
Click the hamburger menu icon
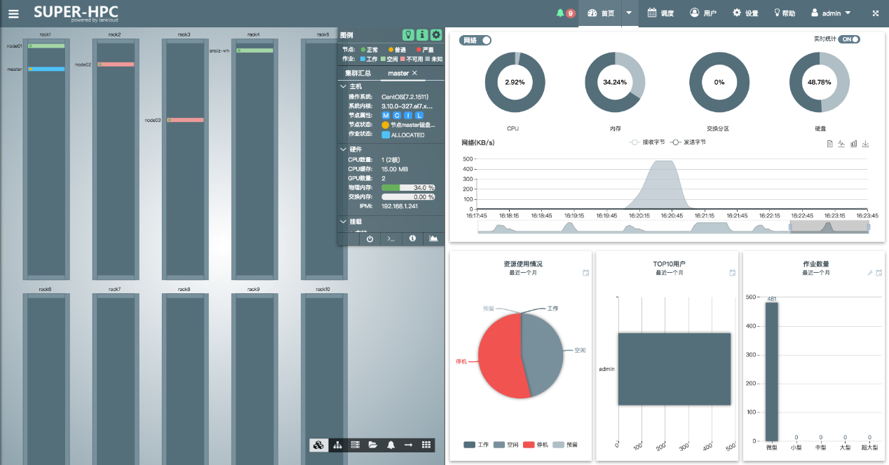14,13
